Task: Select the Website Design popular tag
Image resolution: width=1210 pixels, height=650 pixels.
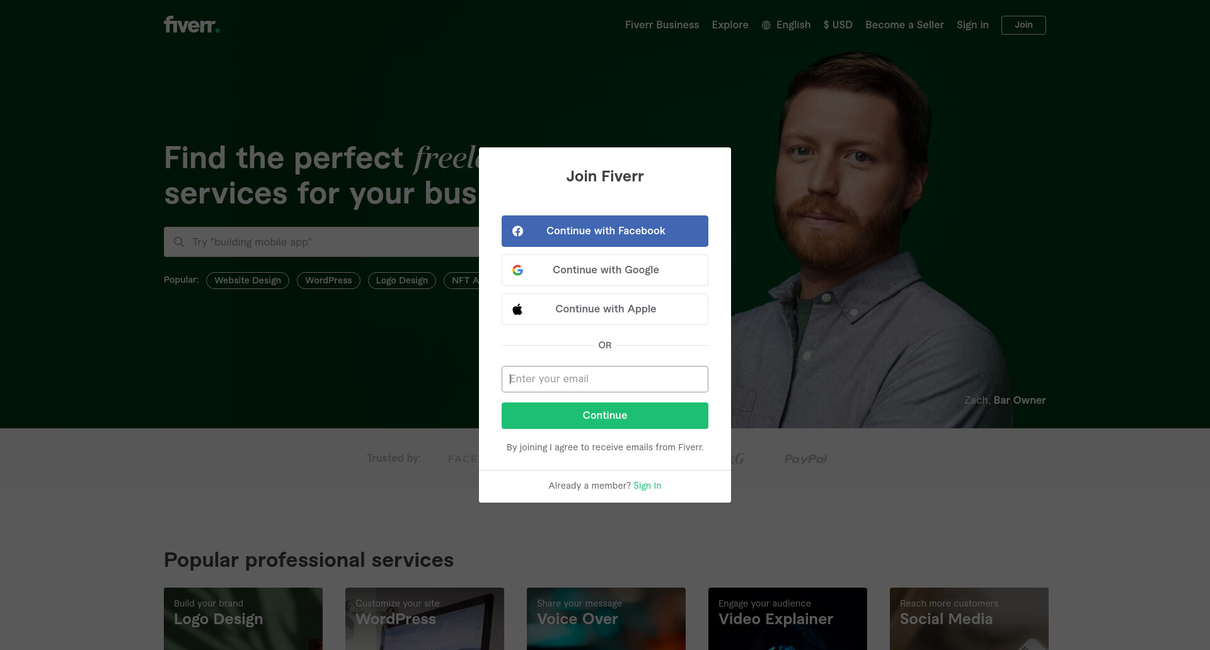Action: (x=248, y=280)
